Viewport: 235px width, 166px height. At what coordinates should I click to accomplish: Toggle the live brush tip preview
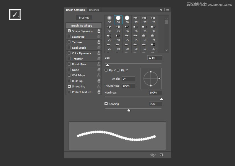153,155
